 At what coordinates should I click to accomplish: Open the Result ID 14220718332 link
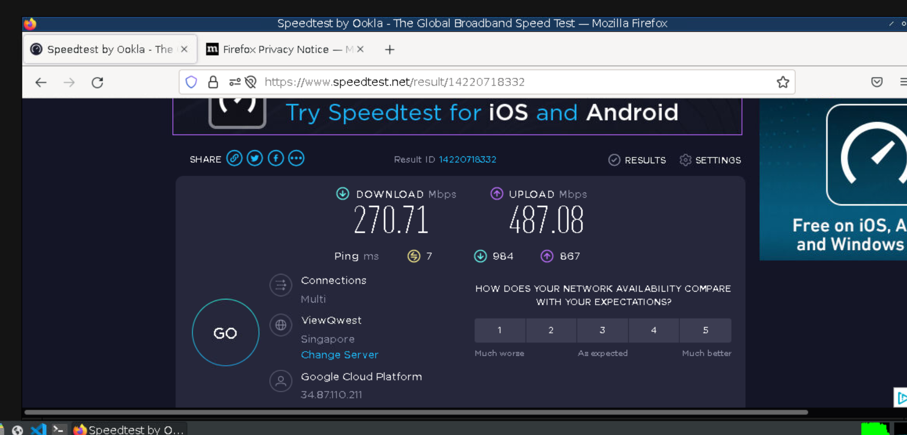pos(467,160)
